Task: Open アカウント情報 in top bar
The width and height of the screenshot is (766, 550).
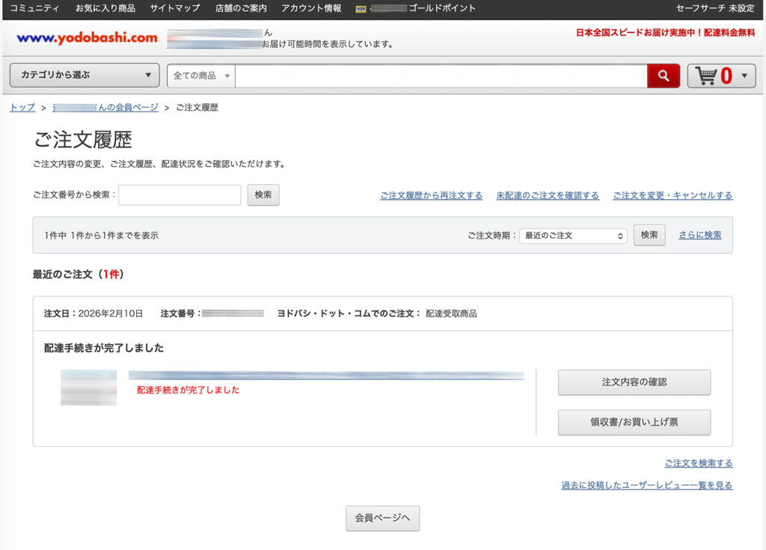Action: coord(311,8)
